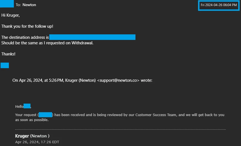Click the 'To:' label in header

(18, 5)
